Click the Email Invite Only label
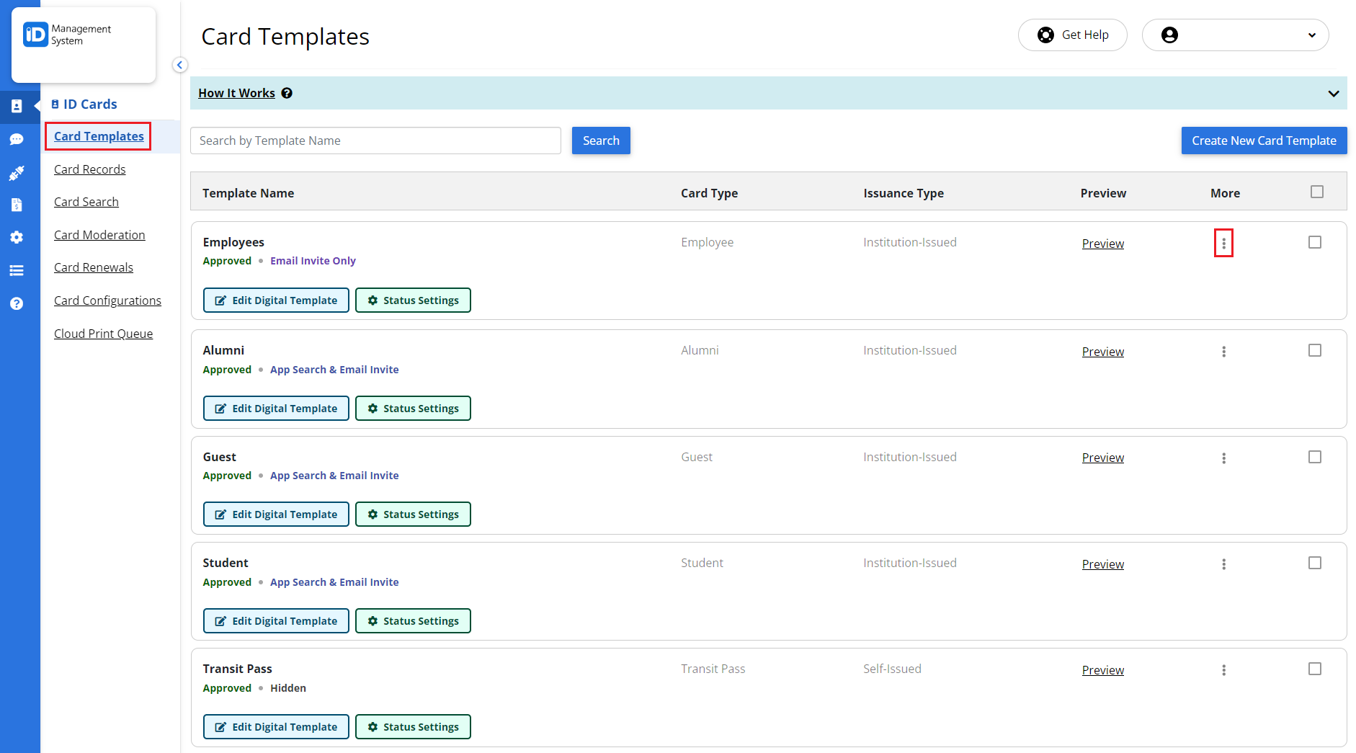Image resolution: width=1356 pixels, height=753 pixels. 313,261
